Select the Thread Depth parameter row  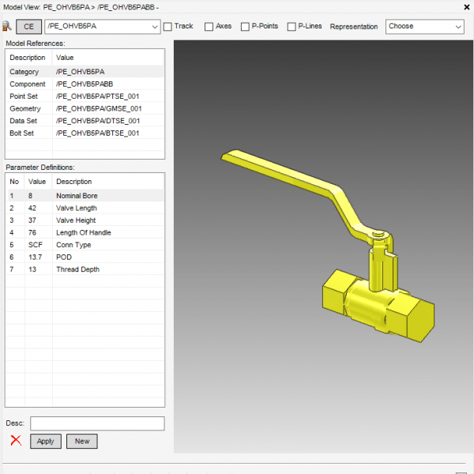click(x=85, y=269)
